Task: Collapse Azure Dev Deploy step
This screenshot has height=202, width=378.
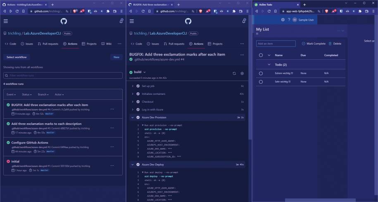Action: pyautogui.click(x=132, y=165)
